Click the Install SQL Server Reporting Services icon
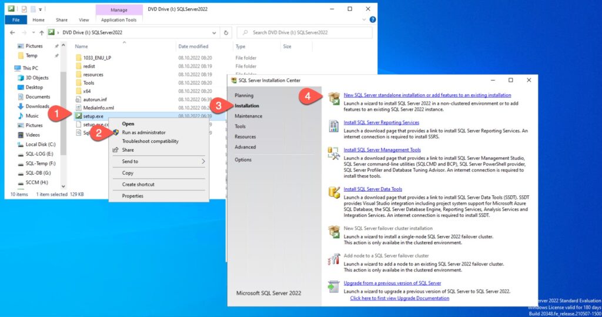This screenshot has height=317, width=602. tap(333, 126)
